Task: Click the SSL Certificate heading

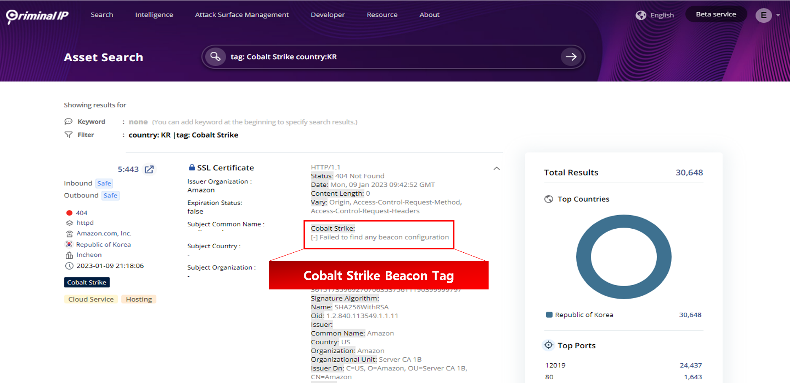Action: [226, 168]
